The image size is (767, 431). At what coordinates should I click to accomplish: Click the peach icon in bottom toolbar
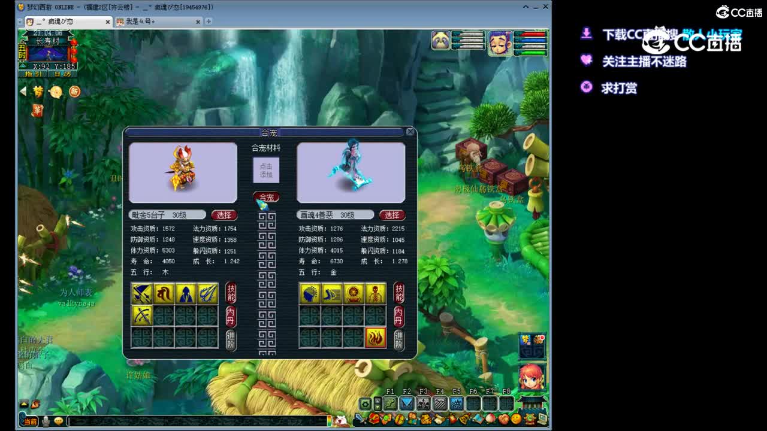click(491, 419)
